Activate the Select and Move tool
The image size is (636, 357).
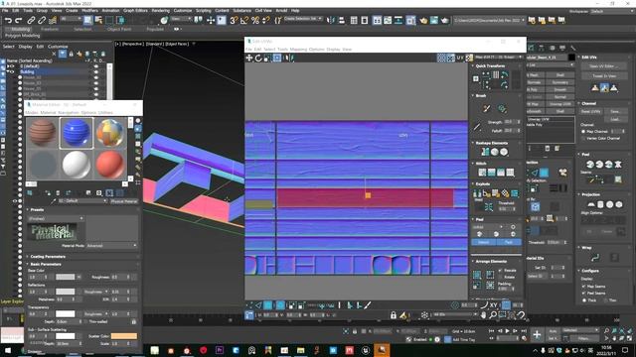[211, 20]
